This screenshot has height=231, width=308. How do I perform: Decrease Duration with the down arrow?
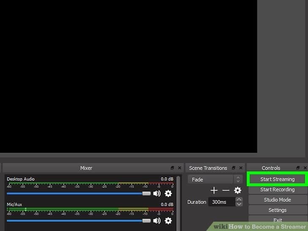(x=239, y=204)
